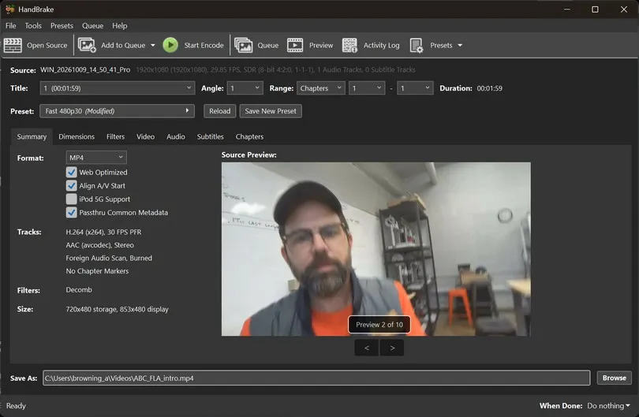Switch to the Dimensions tab
The height and width of the screenshot is (417, 639).
coord(77,137)
